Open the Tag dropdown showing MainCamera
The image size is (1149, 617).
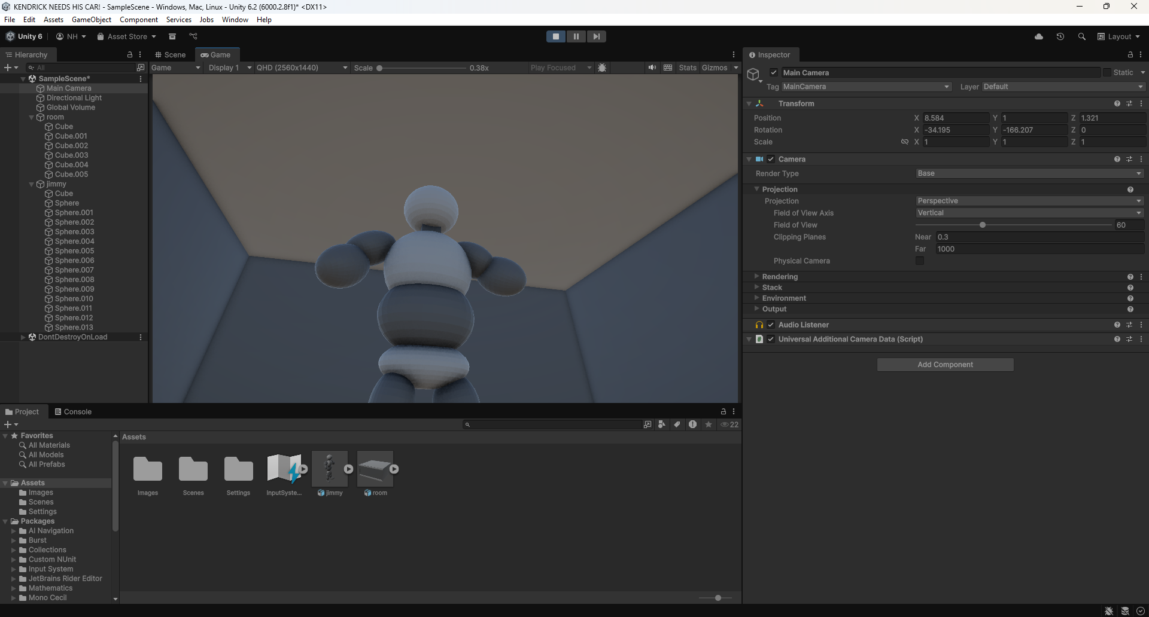[866, 87]
